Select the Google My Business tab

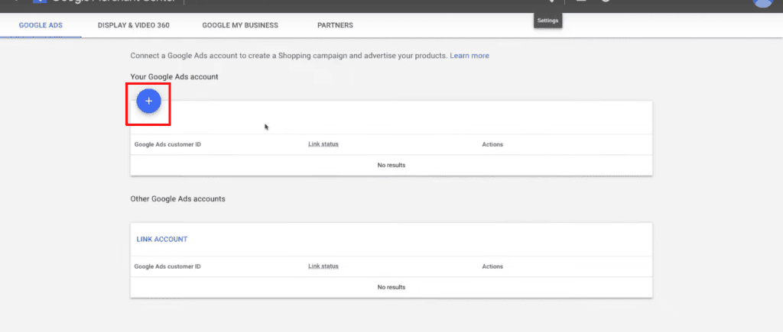click(240, 25)
